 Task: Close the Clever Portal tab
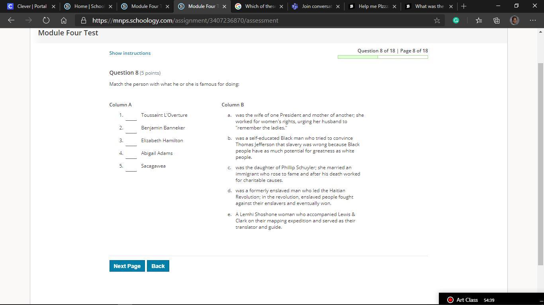tap(53, 6)
